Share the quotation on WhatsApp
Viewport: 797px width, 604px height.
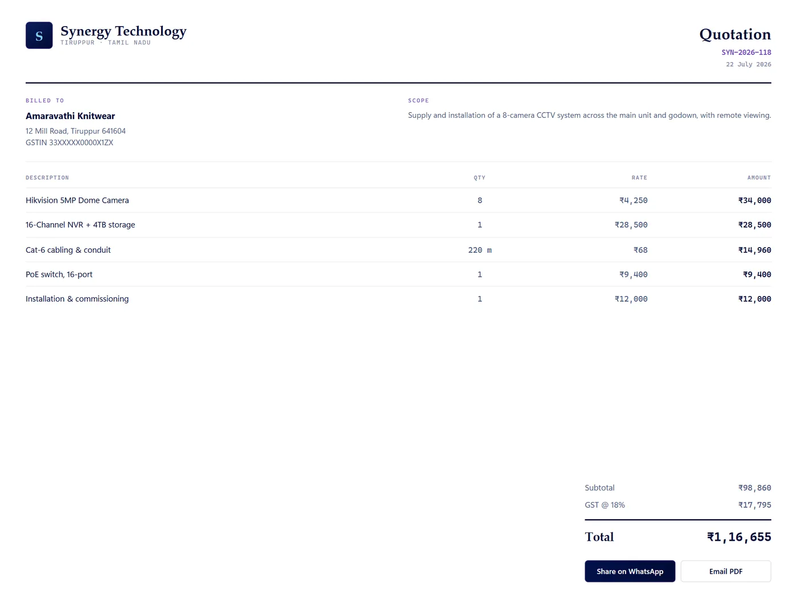point(630,571)
